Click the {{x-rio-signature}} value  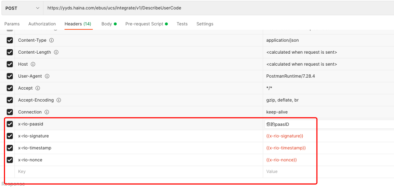point(285,136)
